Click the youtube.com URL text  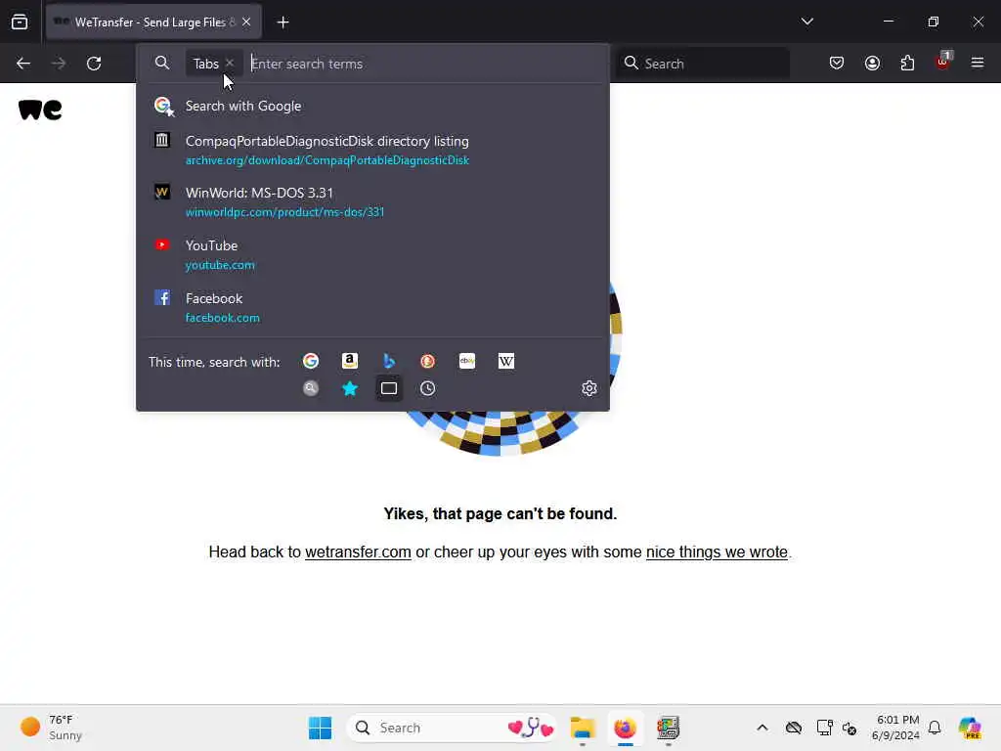[220, 265]
